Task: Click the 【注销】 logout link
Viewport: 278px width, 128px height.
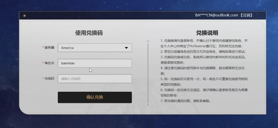Action: pyautogui.click(x=246, y=15)
